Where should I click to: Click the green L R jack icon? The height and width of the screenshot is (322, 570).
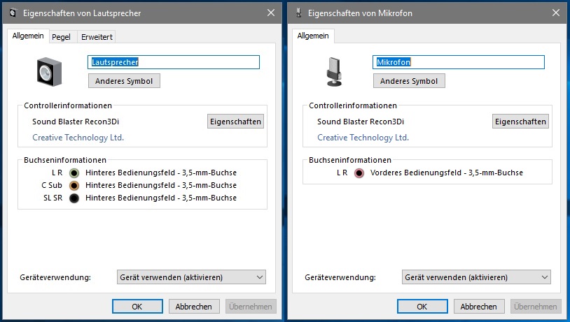pos(74,173)
